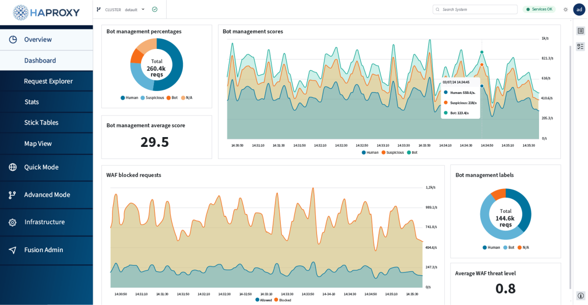Click the Search System input field

(474, 9)
